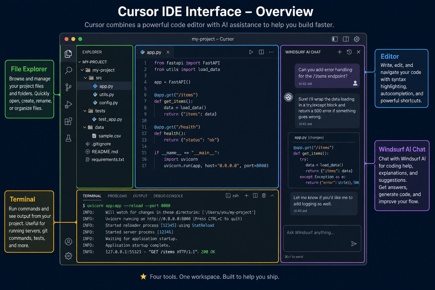435x290 pixels.
Task: Click the def health() line in editor
Action: tap(170, 133)
